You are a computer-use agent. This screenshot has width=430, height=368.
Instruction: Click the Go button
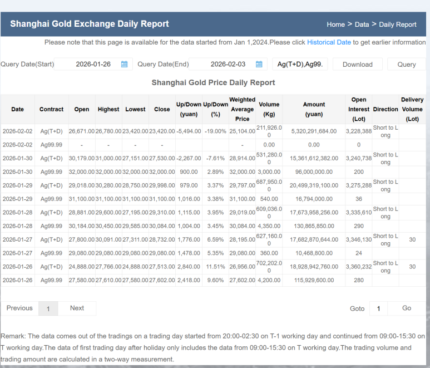point(407,308)
